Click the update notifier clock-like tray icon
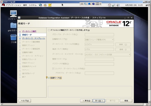 click(109, 5)
